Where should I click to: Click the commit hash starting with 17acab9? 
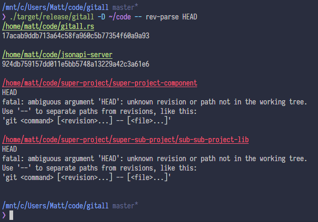[76, 36]
